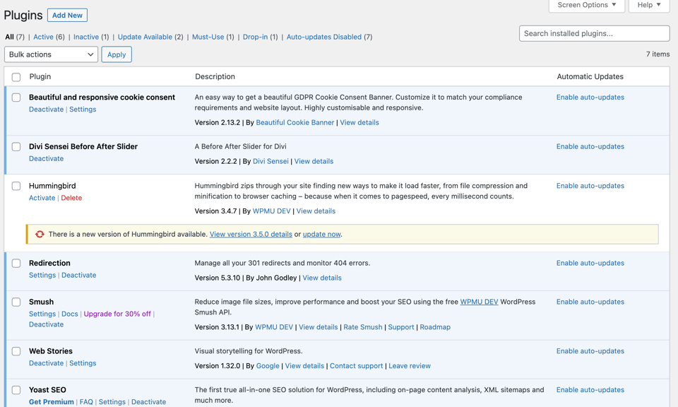Open Google author link for Web Stories
This screenshot has width=678, height=407.
point(268,366)
